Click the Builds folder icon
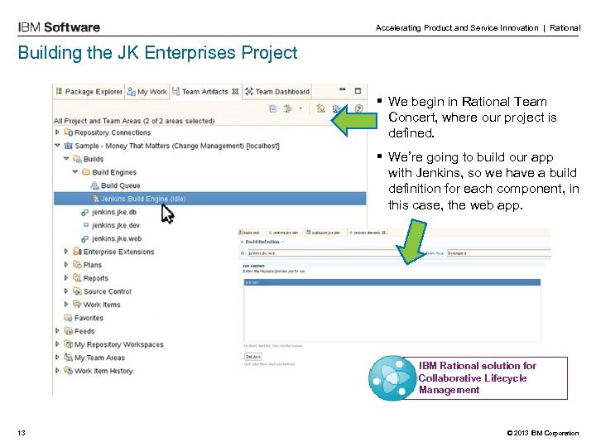Viewport: 596px width, 447px height. [x=77, y=158]
